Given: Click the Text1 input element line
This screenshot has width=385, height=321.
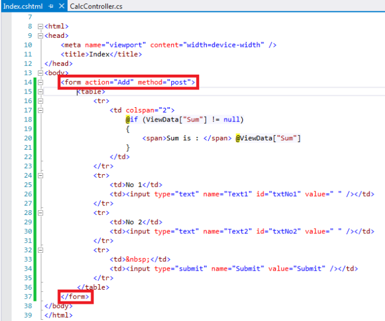Looking at the screenshot, I should (x=242, y=194).
